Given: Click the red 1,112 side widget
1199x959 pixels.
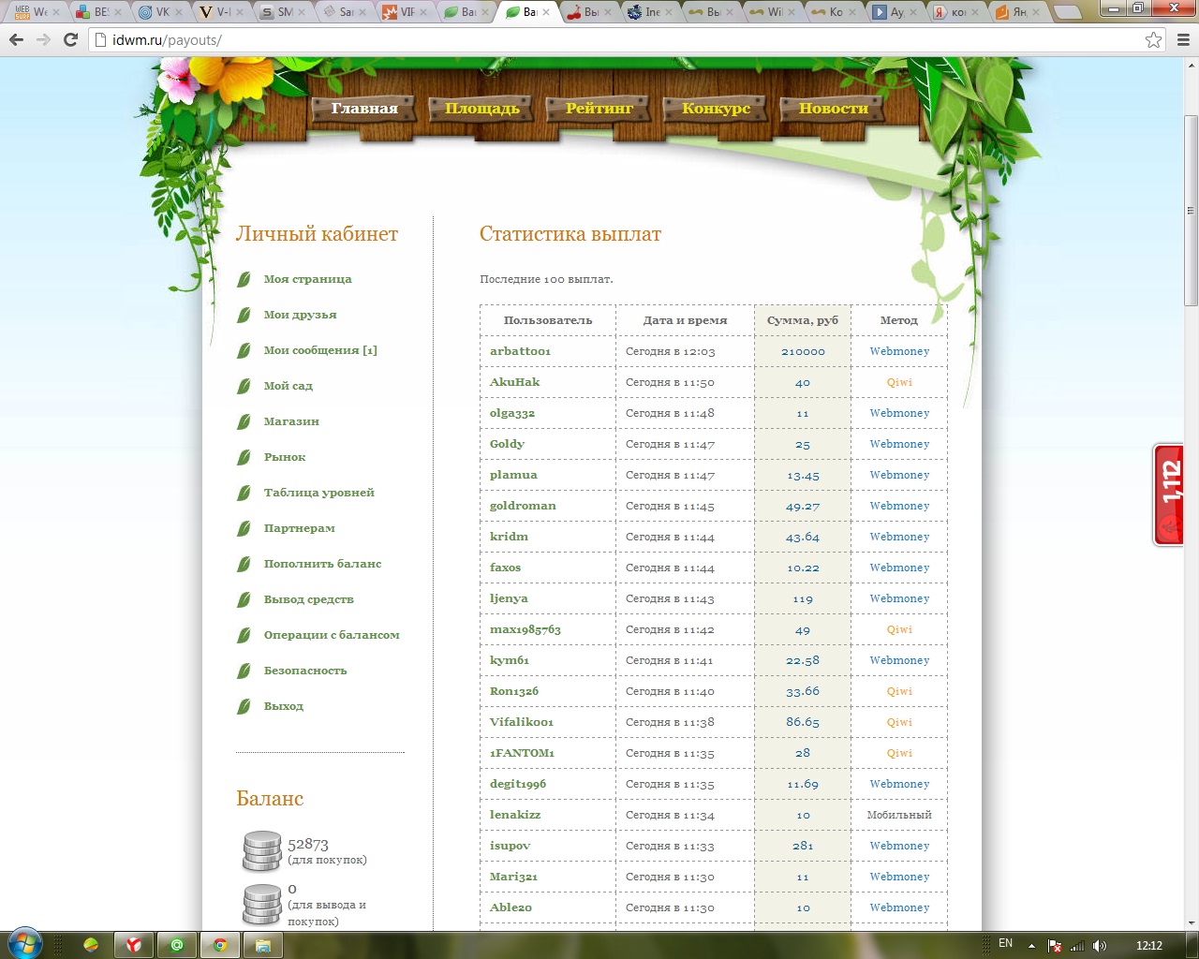Looking at the screenshot, I should coord(1168,494).
